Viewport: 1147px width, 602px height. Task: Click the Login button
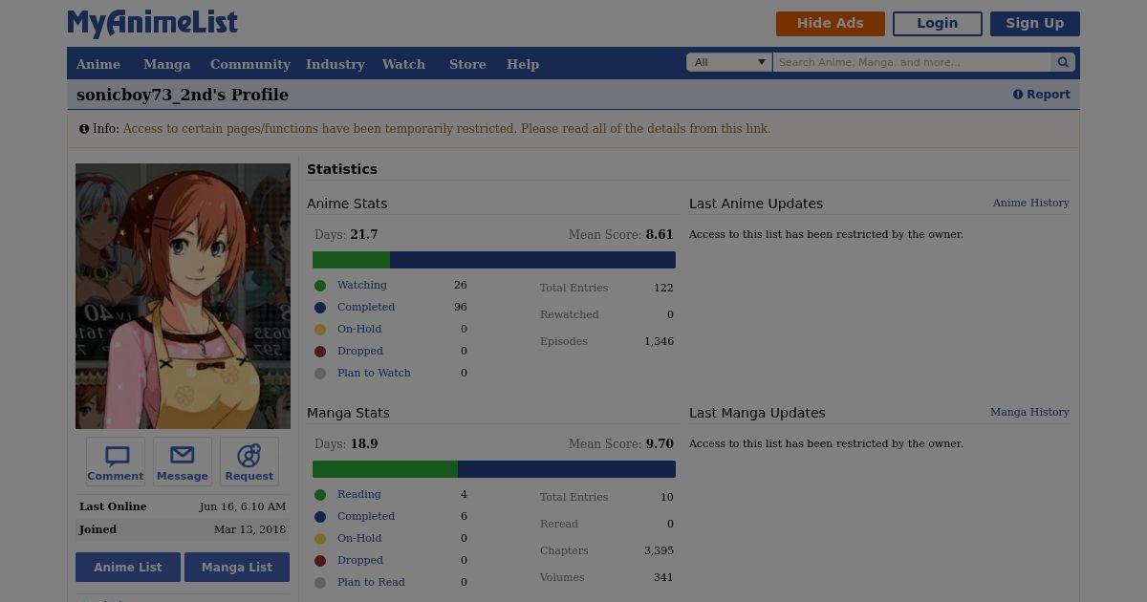point(938,24)
